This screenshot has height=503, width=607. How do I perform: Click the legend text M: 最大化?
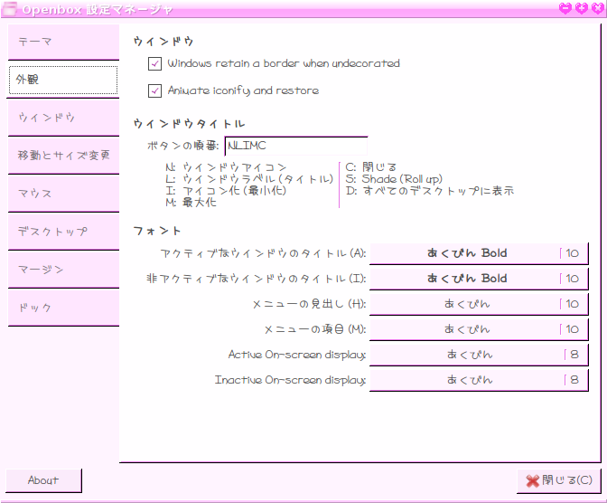(191, 202)
